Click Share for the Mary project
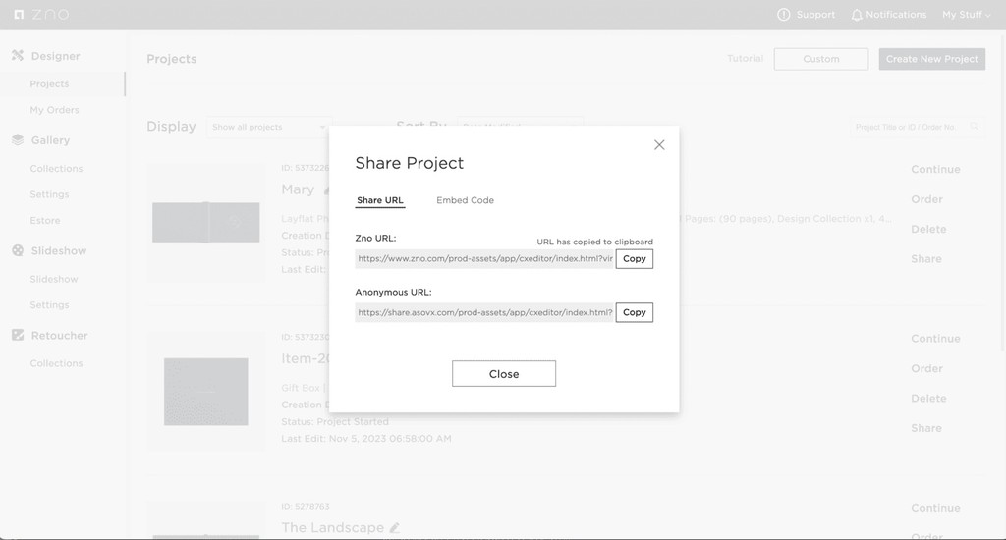 [x=926, y=259]
